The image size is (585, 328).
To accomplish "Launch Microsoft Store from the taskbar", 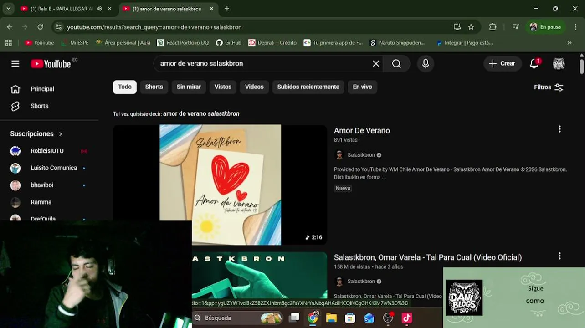I will (x=350, y=318).
